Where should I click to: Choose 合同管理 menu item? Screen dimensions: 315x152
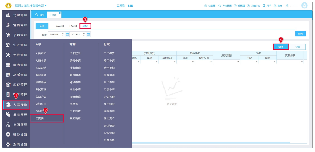pyautogui.click(x=109, y=97)
